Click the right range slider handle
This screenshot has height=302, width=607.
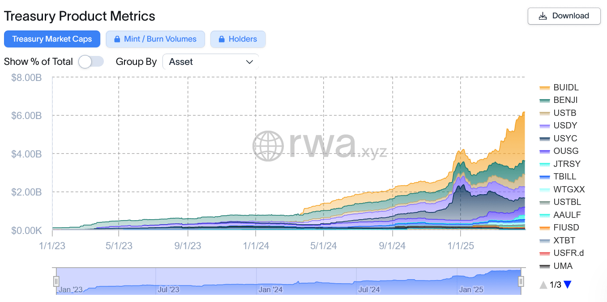(521, 281)
